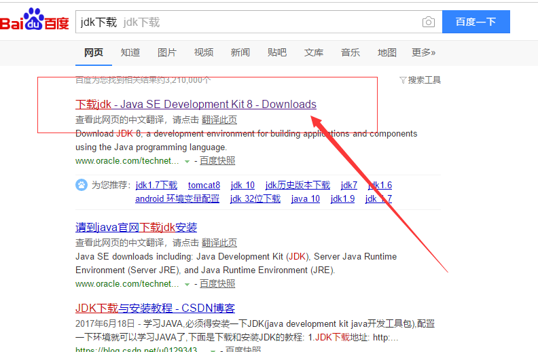Select the 网页 tab
This screenshot has width=538, height=352.
pyautogui.click(x=94, y=52)
